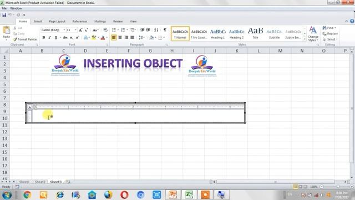Click the Change Styles icon
This screenshot has height=200, width=355.
pyautogui.click(x=313, y=34)
